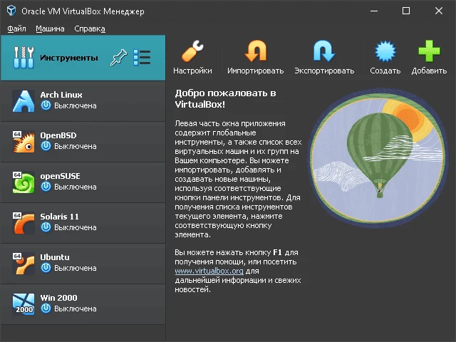This screenshot has height=342, width=456.
Task: Visit the www.virtualbox.org link
Action: click(x=209, y=271)
